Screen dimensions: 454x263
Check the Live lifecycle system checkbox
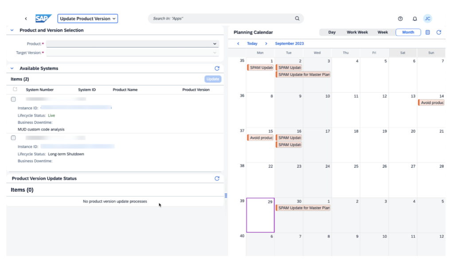[x=13, y=99]
